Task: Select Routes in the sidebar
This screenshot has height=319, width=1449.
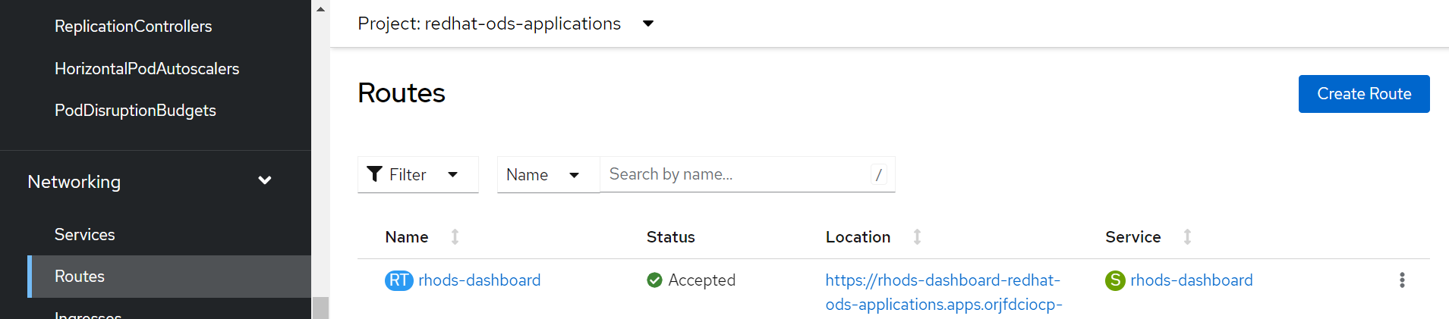Action: 80,277
